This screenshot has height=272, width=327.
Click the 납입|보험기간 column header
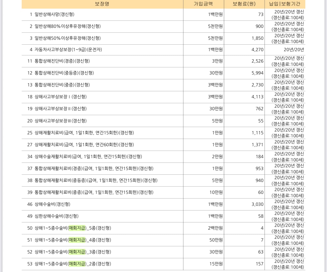pos(285,4)
